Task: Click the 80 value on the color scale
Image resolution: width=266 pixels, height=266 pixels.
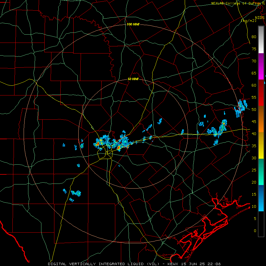Action: coord(254,37)
